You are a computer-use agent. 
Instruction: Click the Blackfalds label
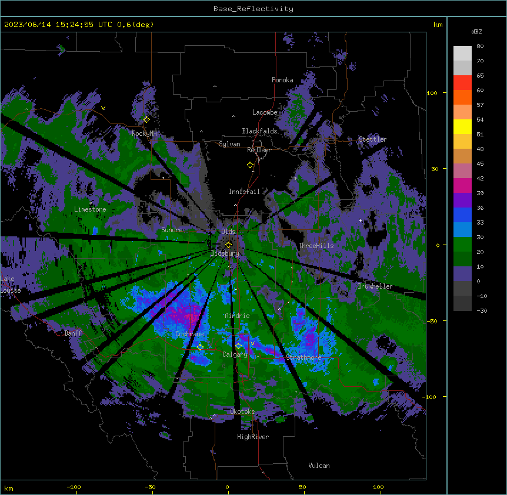259,131
